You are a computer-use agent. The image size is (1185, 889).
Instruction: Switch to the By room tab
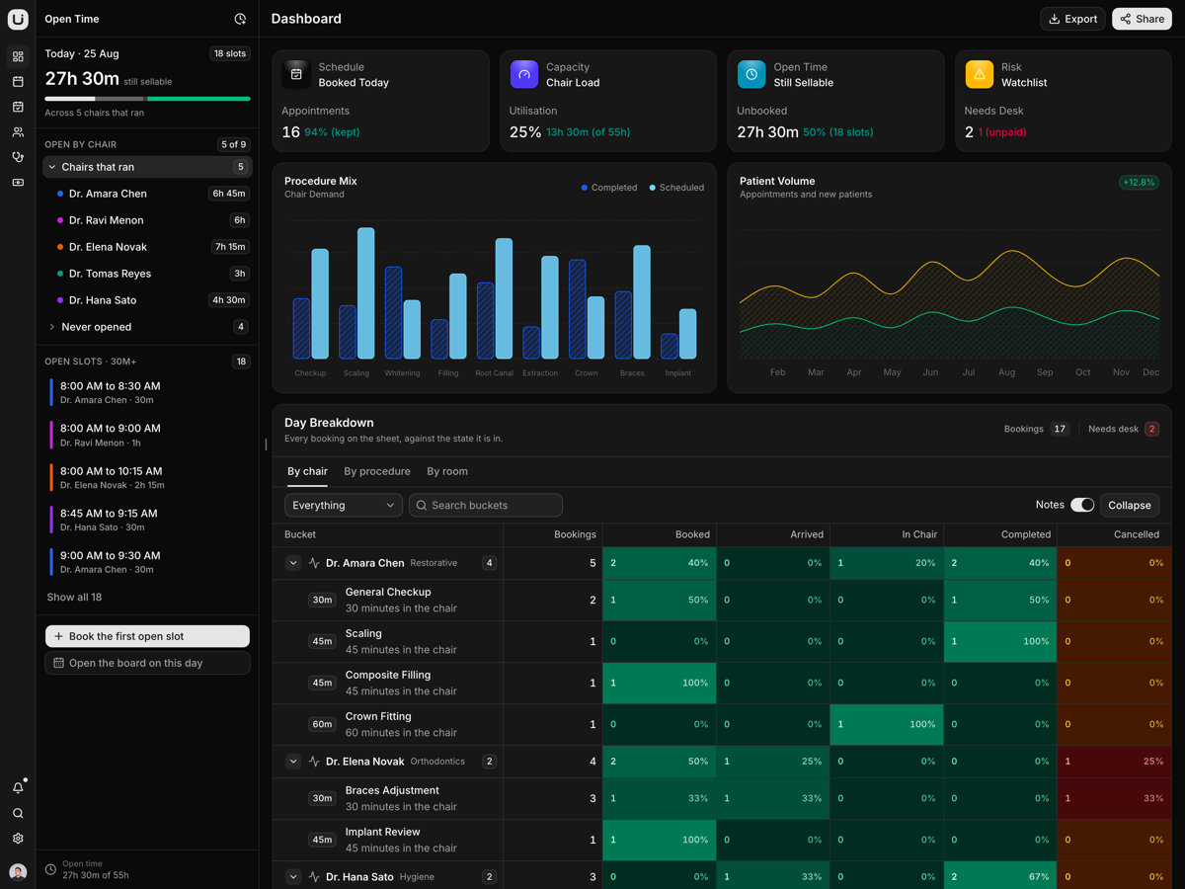447,471
